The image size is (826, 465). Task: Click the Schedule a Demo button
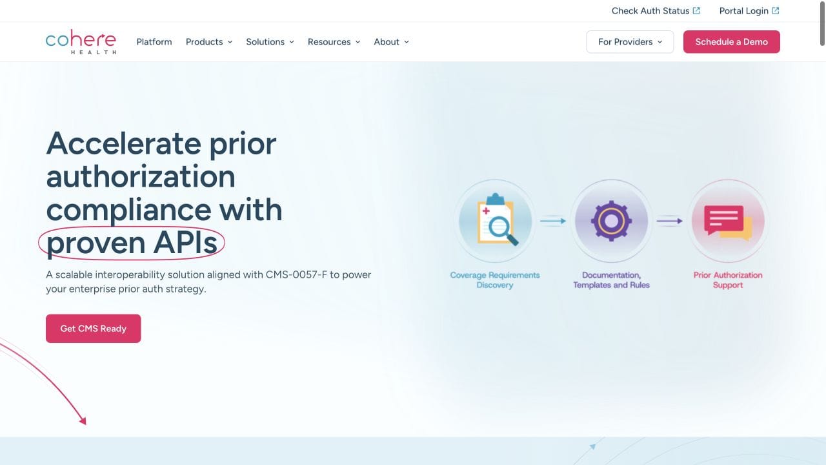click(732, 42)
